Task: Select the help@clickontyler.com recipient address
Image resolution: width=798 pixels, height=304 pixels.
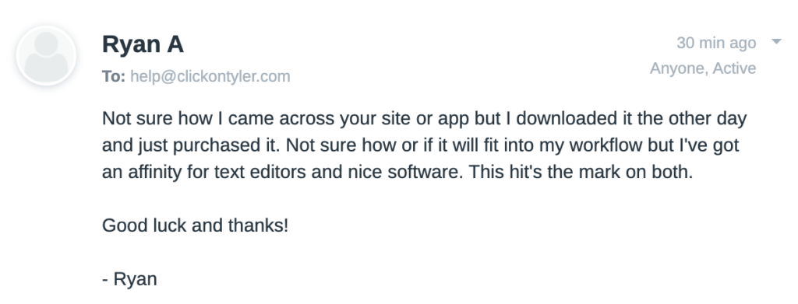Action: pos(210,76)
